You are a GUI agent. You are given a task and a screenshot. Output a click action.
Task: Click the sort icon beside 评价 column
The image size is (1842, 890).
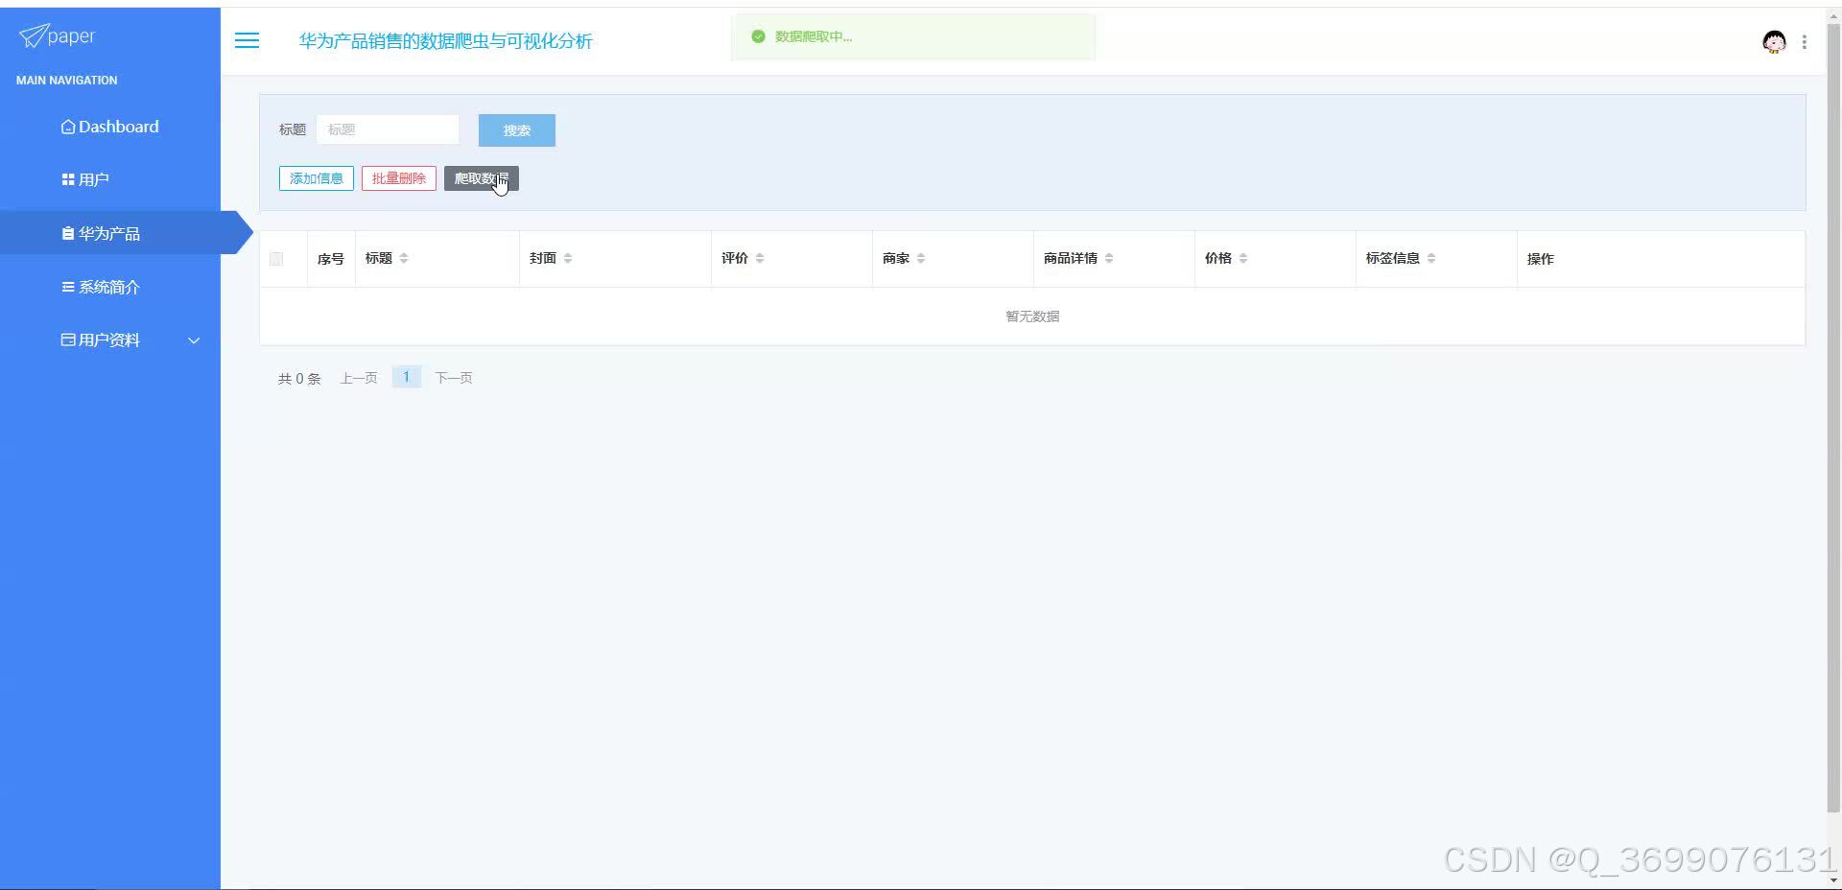(x=760, y=258)
